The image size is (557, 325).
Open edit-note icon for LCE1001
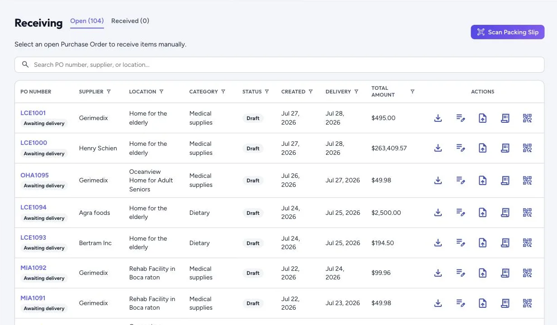tap(460, 118)
